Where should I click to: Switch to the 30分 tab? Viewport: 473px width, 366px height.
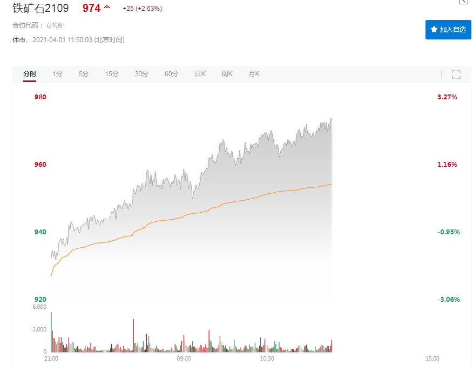click(141, 74)
